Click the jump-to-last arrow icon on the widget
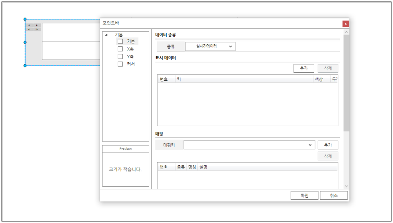The image size is (393, 223). pyautogui.click(x=37, y=29)
